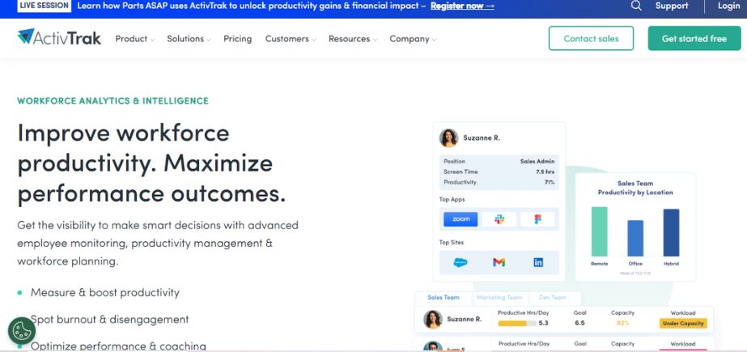Screen dimensions: 747x352
Task: Click the Contact sales button
Action: 592,39
